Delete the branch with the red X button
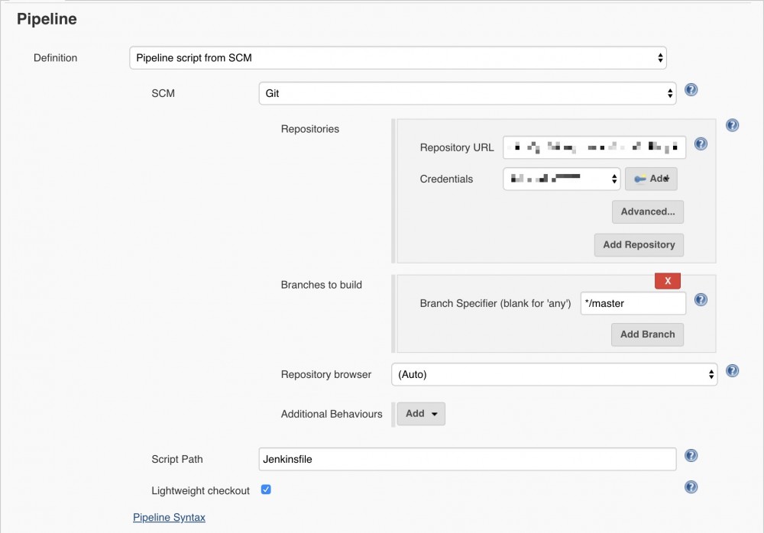Viewport: 764px width, 533px height. (668, 281)
